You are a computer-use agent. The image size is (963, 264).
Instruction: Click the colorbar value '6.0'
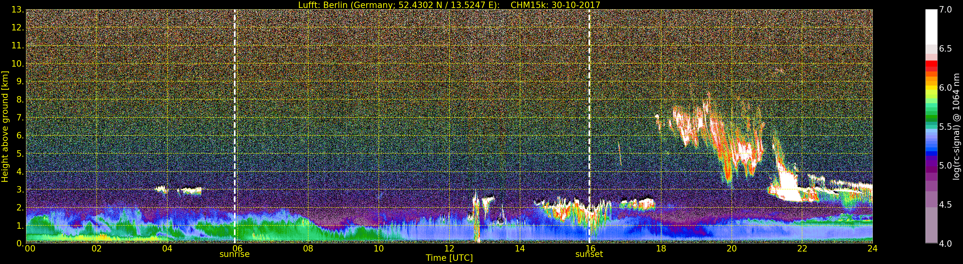(945, 88)
